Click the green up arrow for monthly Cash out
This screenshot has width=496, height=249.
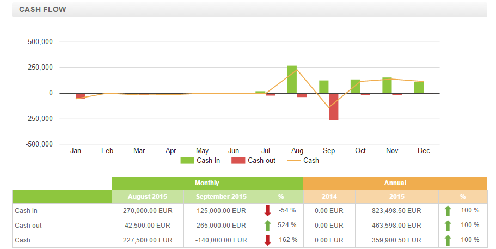(267, 226)
